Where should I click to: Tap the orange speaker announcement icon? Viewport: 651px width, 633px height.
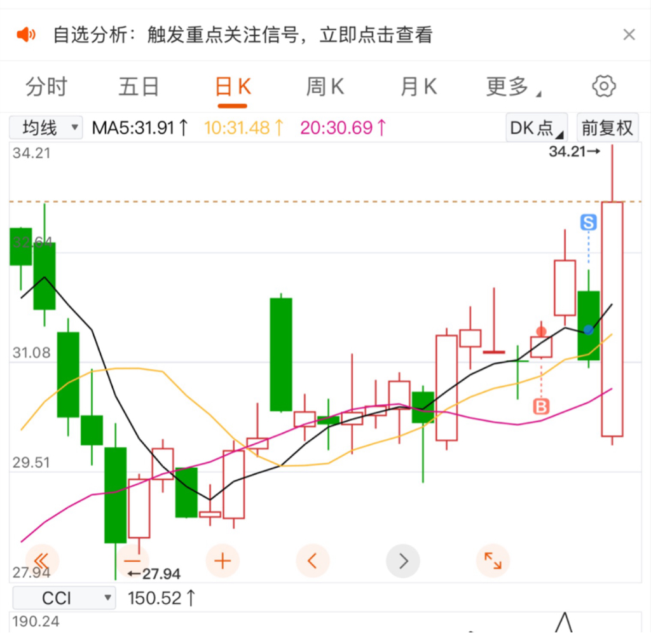[25, 34]
